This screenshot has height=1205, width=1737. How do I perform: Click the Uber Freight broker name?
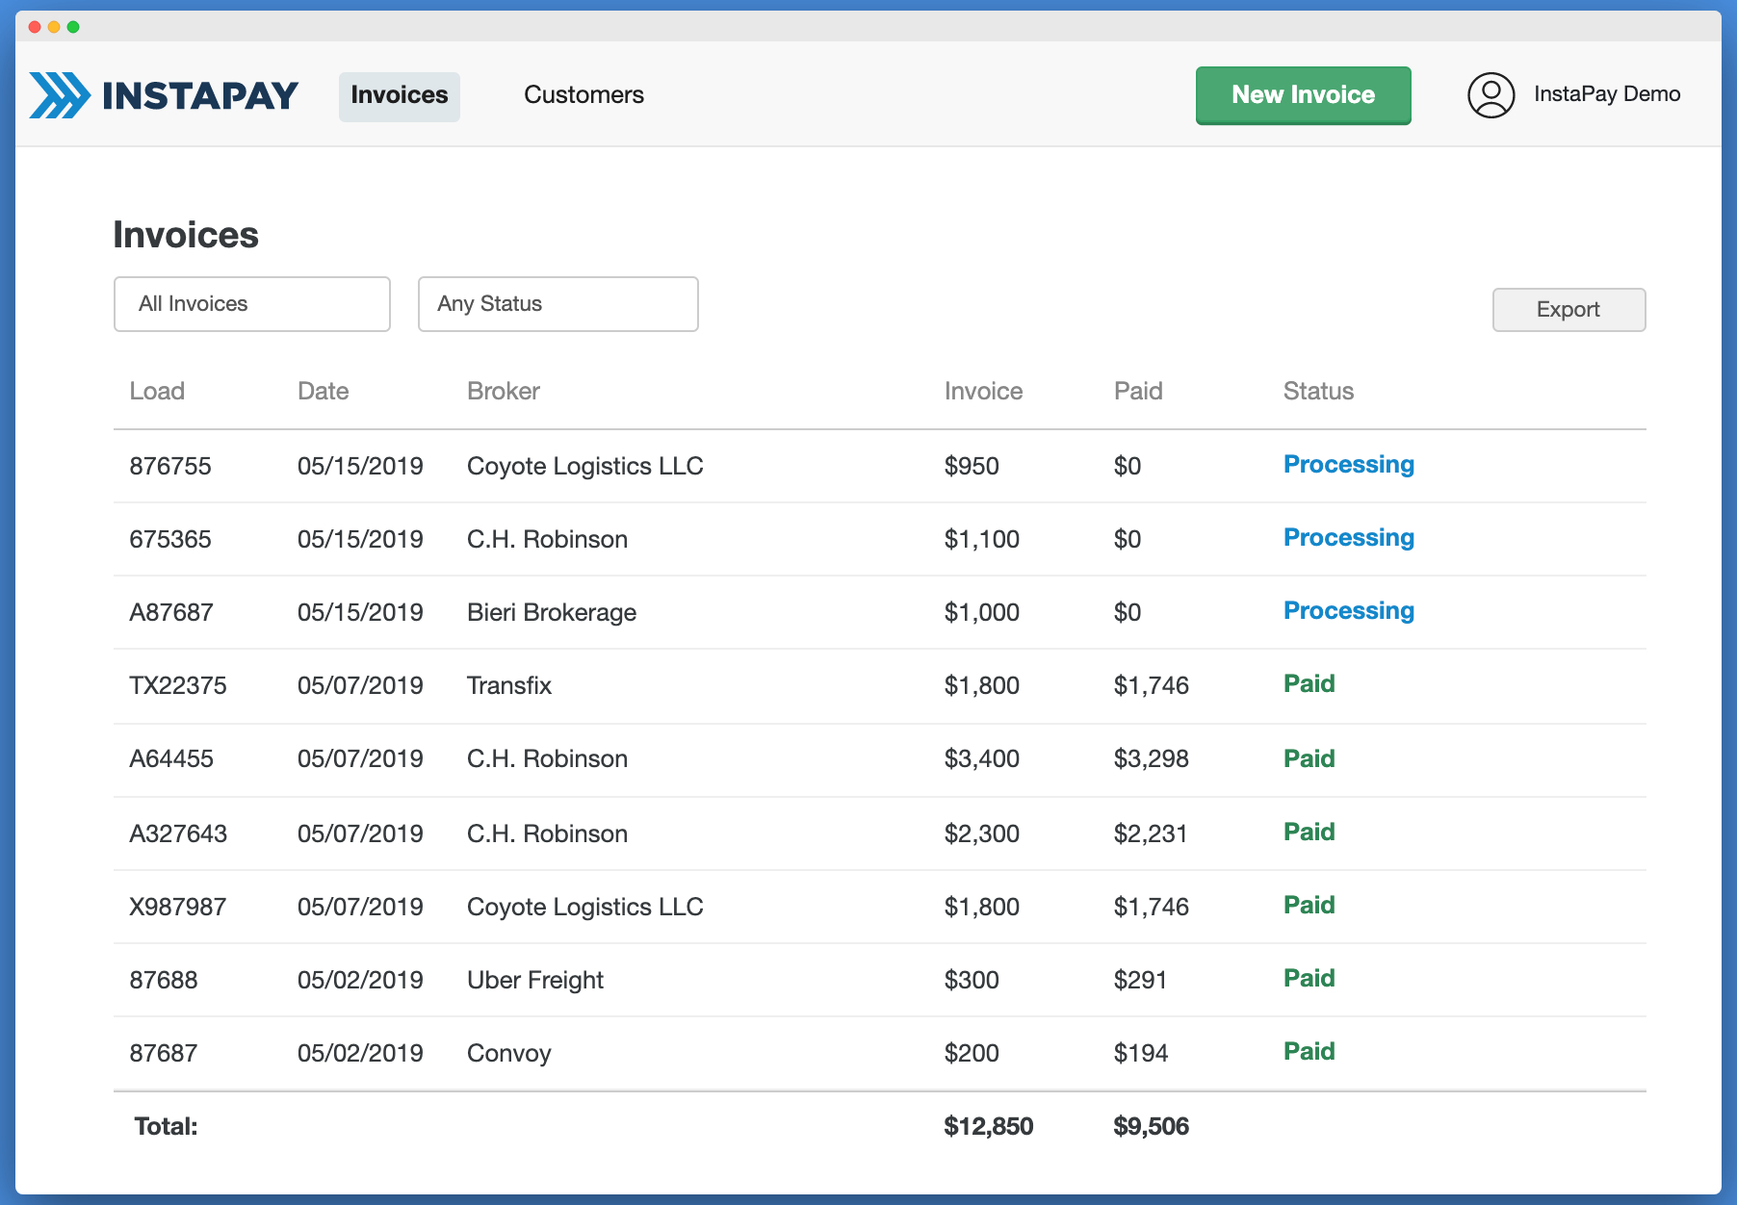point(535,980)
